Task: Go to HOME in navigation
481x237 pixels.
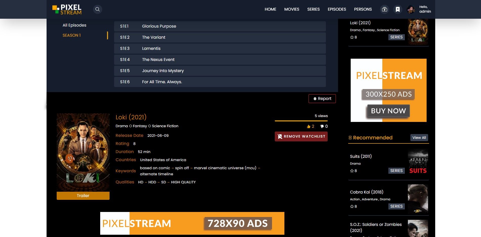Action: (270, 9)
